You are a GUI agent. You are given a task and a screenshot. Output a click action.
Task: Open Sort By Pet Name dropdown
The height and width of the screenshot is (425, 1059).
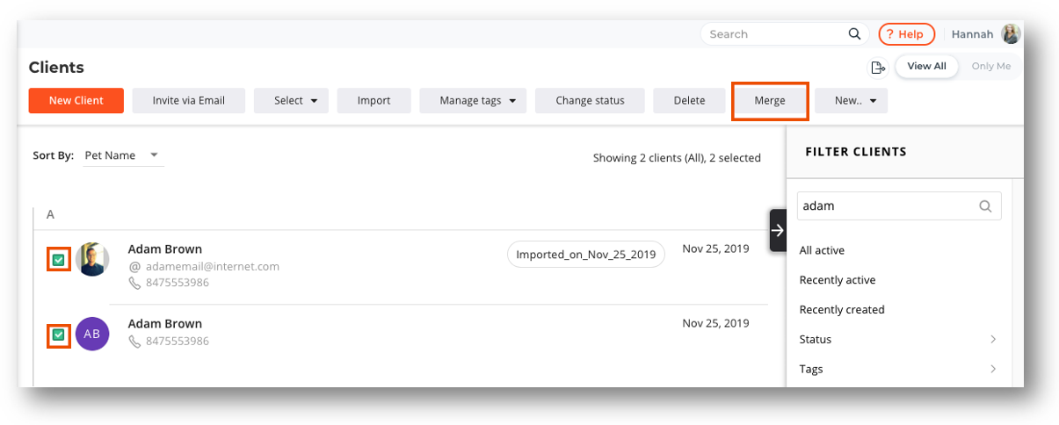point(122,155)
